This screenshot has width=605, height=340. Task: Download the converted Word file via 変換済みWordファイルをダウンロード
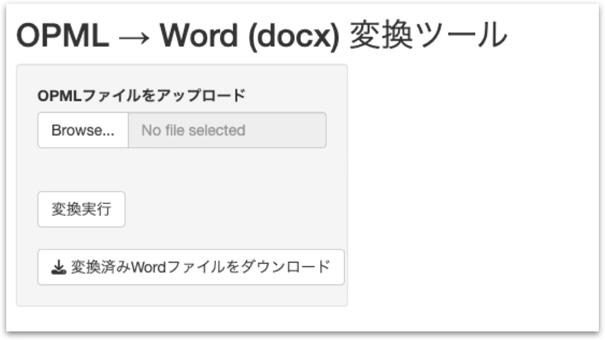tap(191, 267)
